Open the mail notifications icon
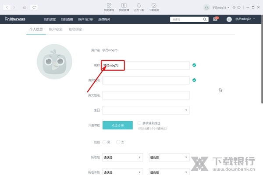This screenshot has height=175, width=263. tap(215, 19)
